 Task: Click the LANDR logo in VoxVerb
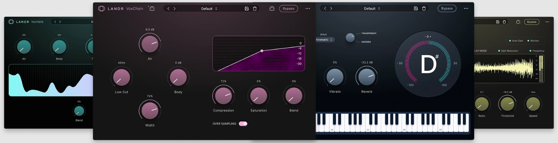pos(11,22)
